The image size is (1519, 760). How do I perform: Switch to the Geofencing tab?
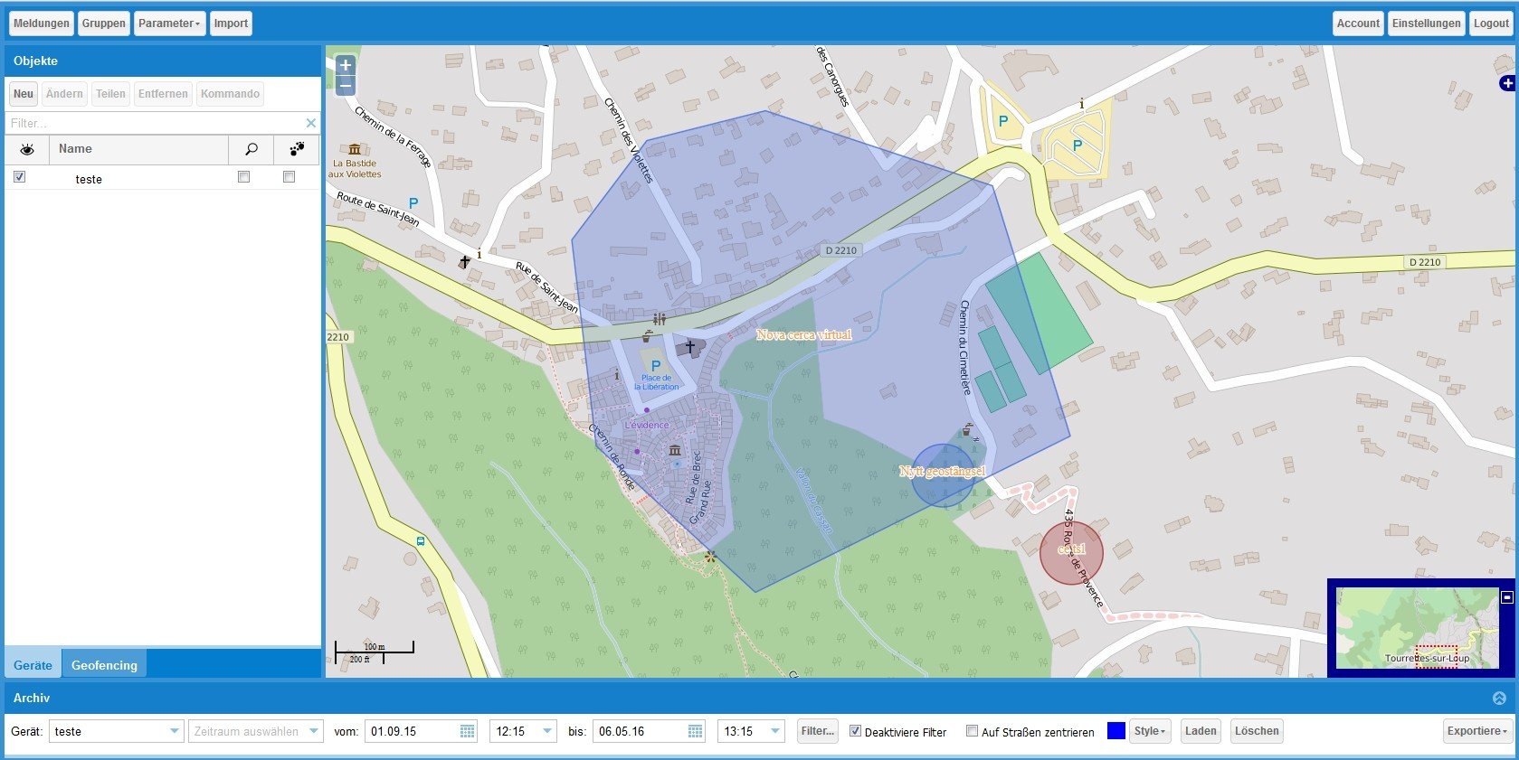click(x=104, y=665)
